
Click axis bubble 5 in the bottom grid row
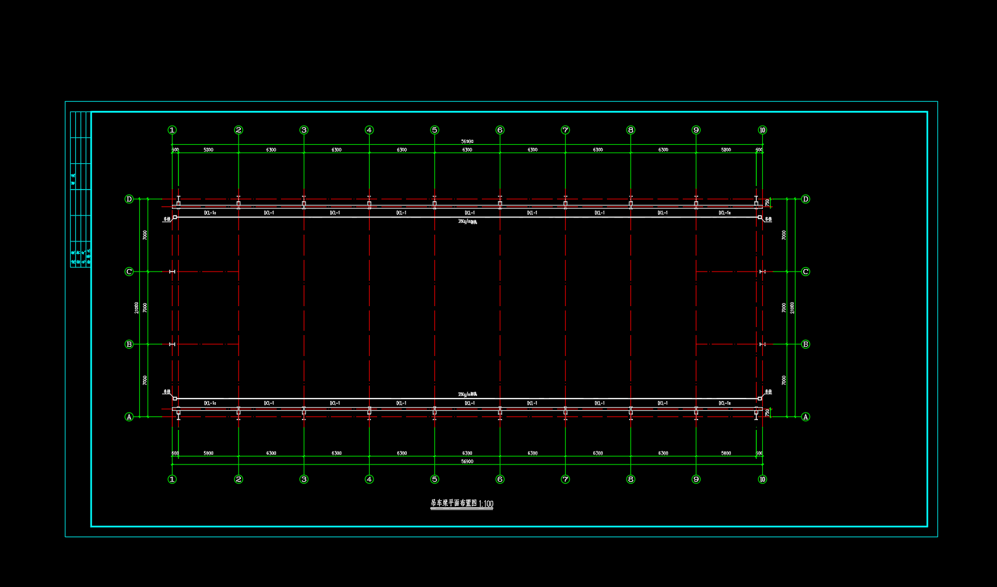(434, 479)
